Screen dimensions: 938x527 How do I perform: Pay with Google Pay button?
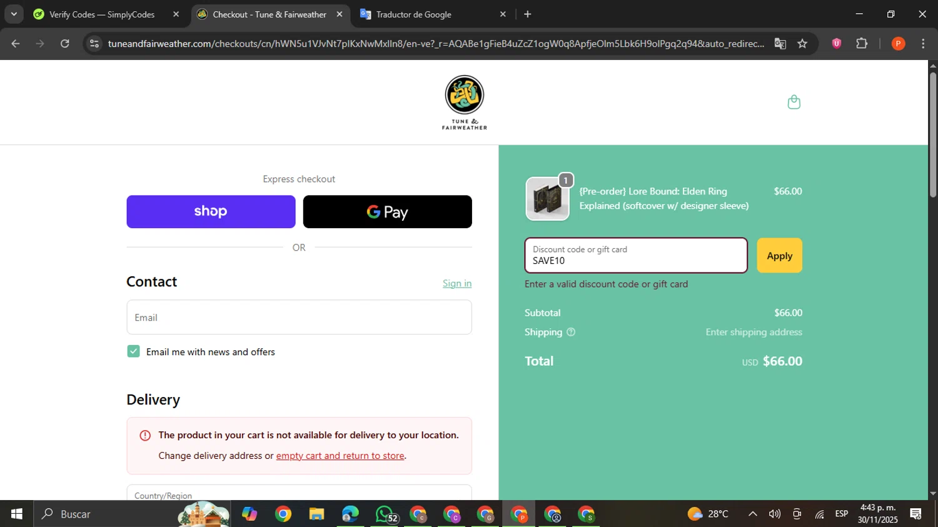pyautogui.click(x=388, y=211)
